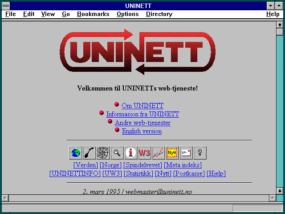Click the [UW3] text link
This screenshot has width=285, height=214.
pos(112,173)
